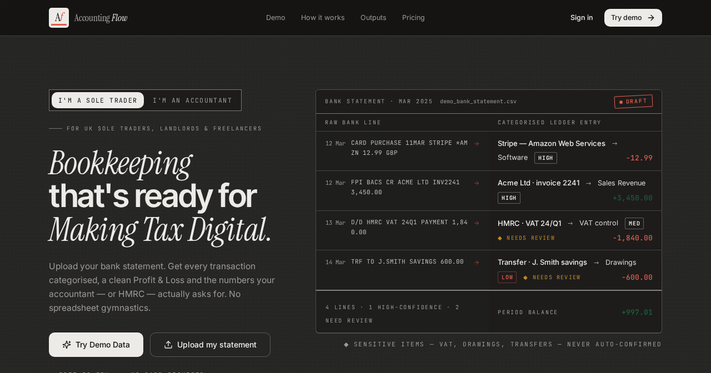
Task: Click the Try demo header button
Action: tap(633, 18)
